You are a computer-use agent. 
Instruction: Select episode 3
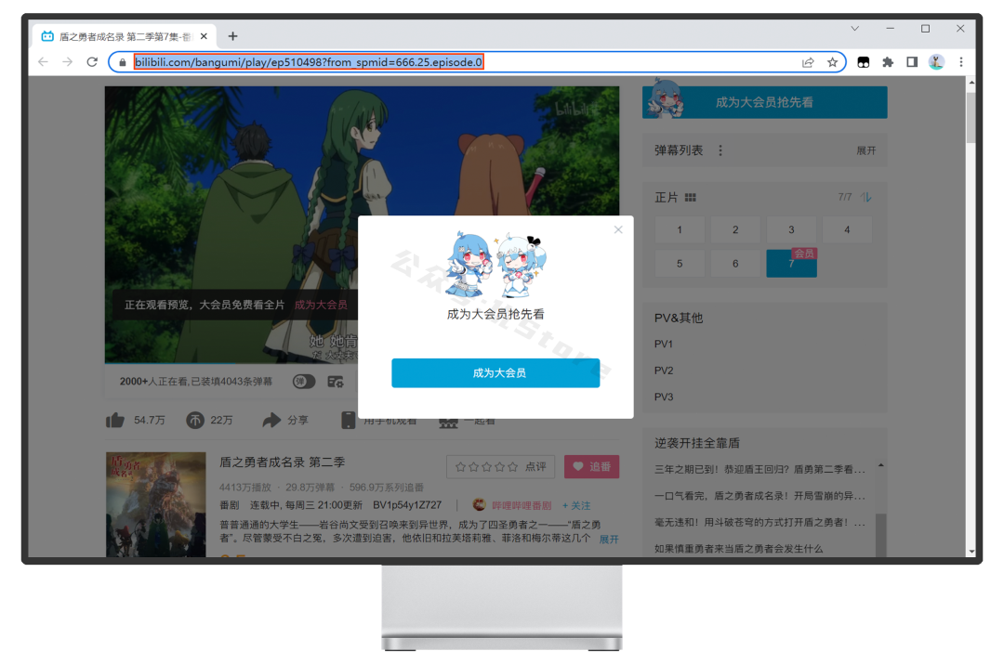pos(791,229)
